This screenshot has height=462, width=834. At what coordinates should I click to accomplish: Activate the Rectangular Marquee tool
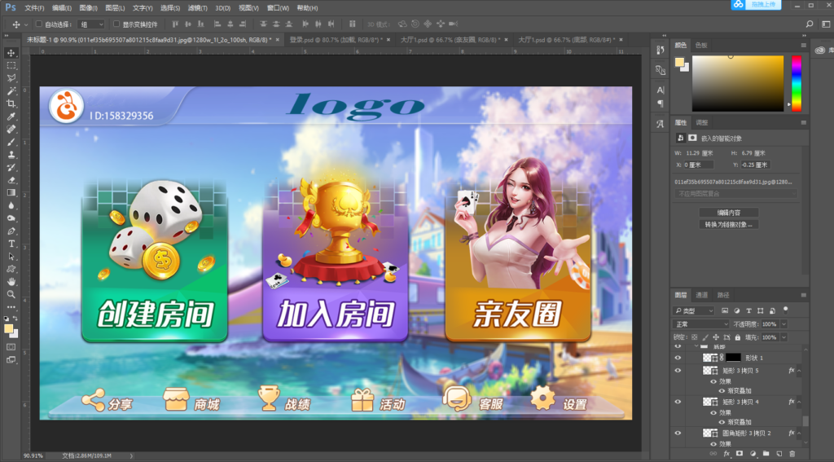pos(11,65)
